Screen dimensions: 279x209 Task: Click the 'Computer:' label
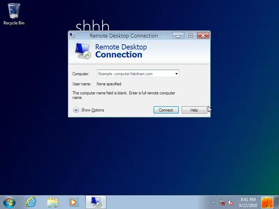pos(81,74)
